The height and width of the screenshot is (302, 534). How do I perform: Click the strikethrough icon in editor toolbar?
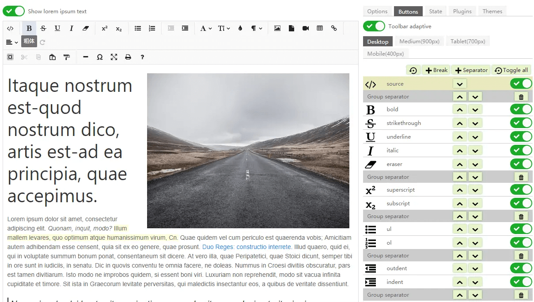pyautogui.click(x=43, y=28)
